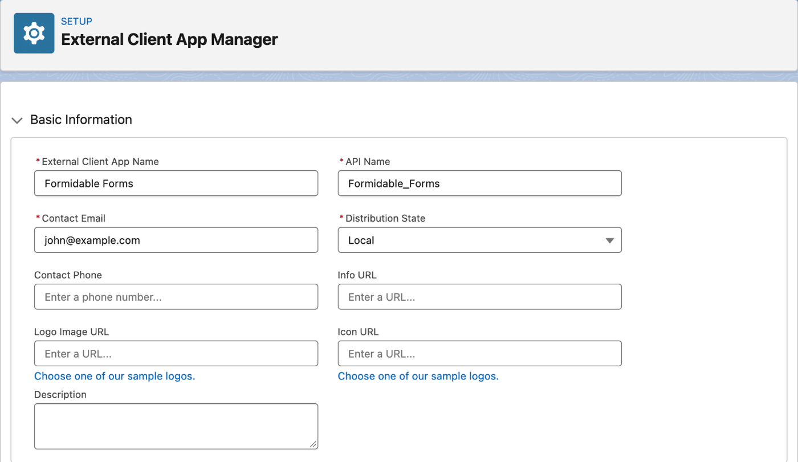
Task: Click the SETUP breadcrumb text
Action: point(76,21)
